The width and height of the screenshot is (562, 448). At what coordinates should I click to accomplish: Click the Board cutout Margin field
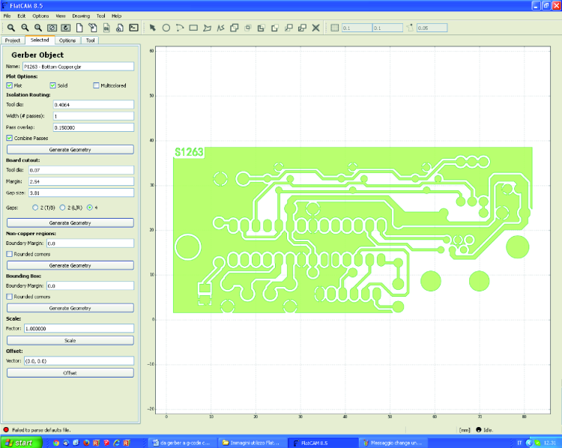tap(82, 181)
